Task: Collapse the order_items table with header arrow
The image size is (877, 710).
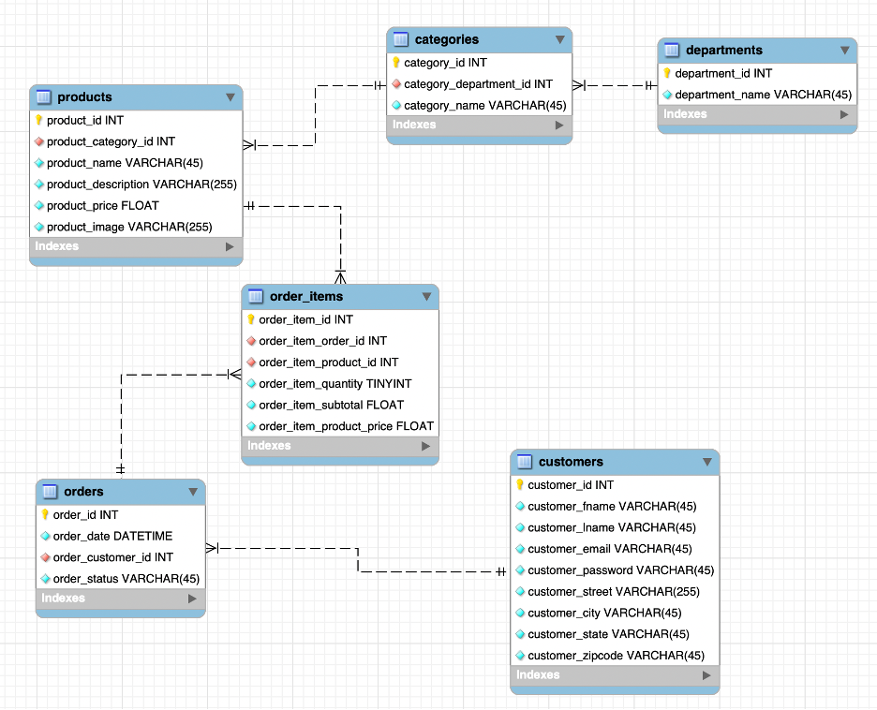Action: point(426,296)
